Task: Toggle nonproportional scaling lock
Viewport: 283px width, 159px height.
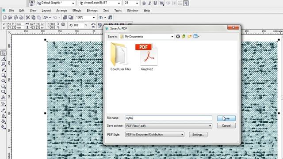Action: (63, 24)
